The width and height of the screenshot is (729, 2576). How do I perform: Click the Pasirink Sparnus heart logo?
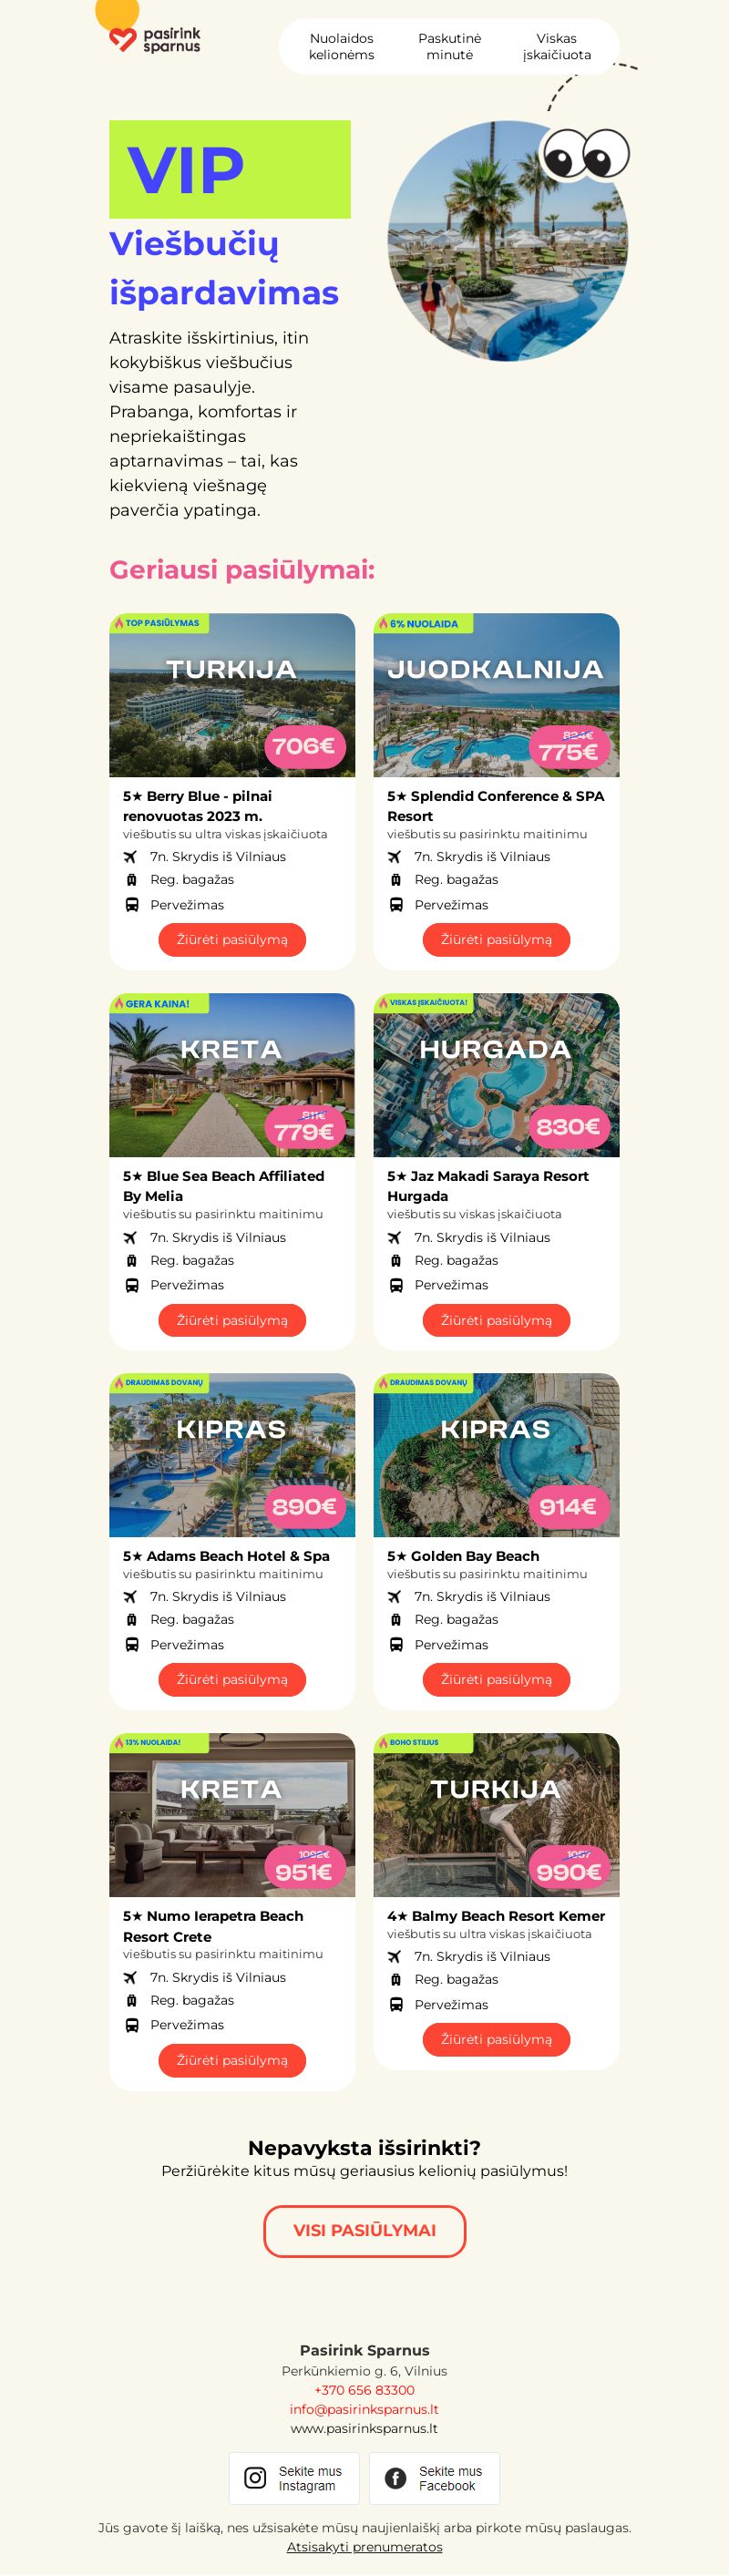click(x=155, y=40)
